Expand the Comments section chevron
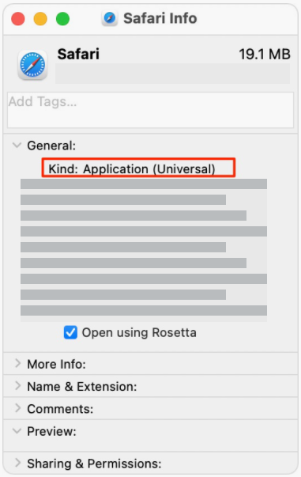Screen dimensions: 301x477 pyautogui.click(x=18, y=408)
